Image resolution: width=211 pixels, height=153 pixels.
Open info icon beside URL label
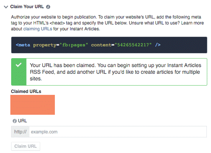[15, 121]
